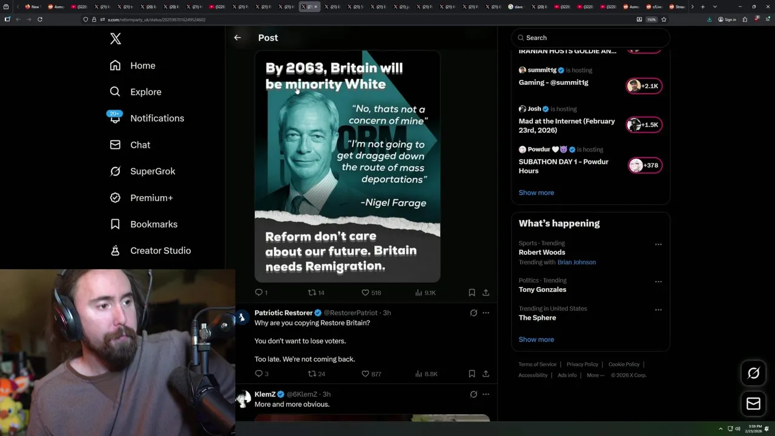The height and width of the screenshot is (436, 775).
Task: Open the Nigel Farage quote image
Action: coord(347,167)
